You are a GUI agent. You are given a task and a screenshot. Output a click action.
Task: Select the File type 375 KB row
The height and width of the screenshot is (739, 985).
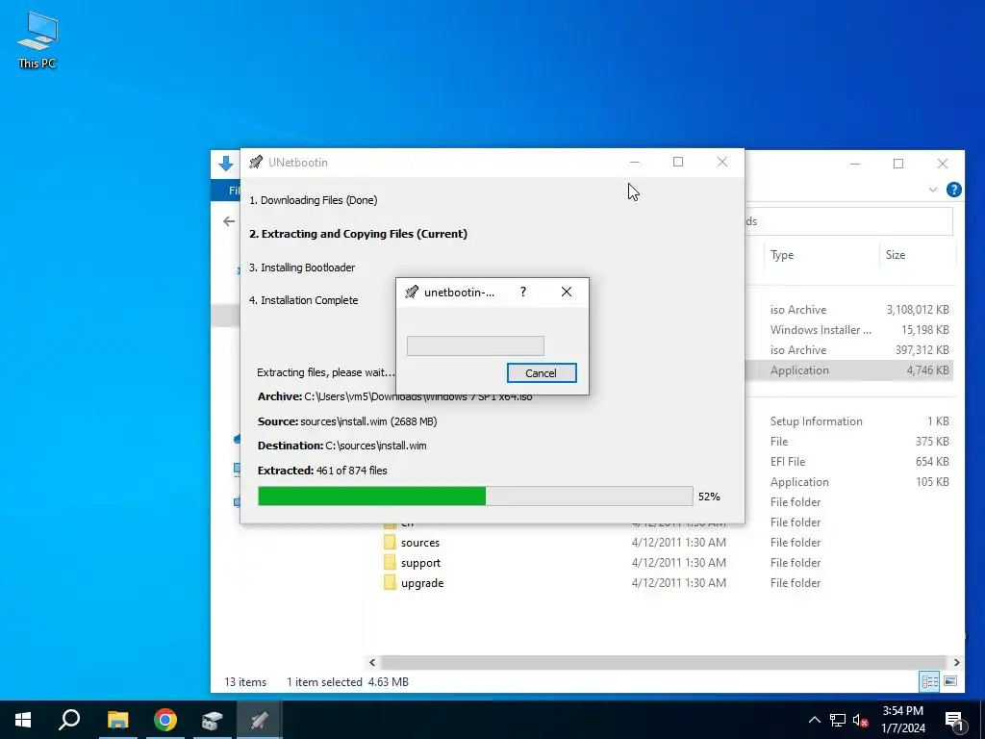[x=848, y=441]
